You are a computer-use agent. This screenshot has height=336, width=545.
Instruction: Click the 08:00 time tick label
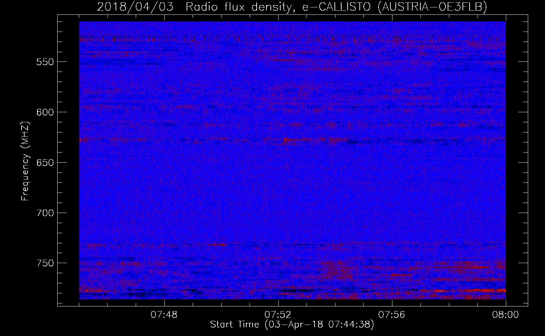pyautogui.click(x=506, y=315)
